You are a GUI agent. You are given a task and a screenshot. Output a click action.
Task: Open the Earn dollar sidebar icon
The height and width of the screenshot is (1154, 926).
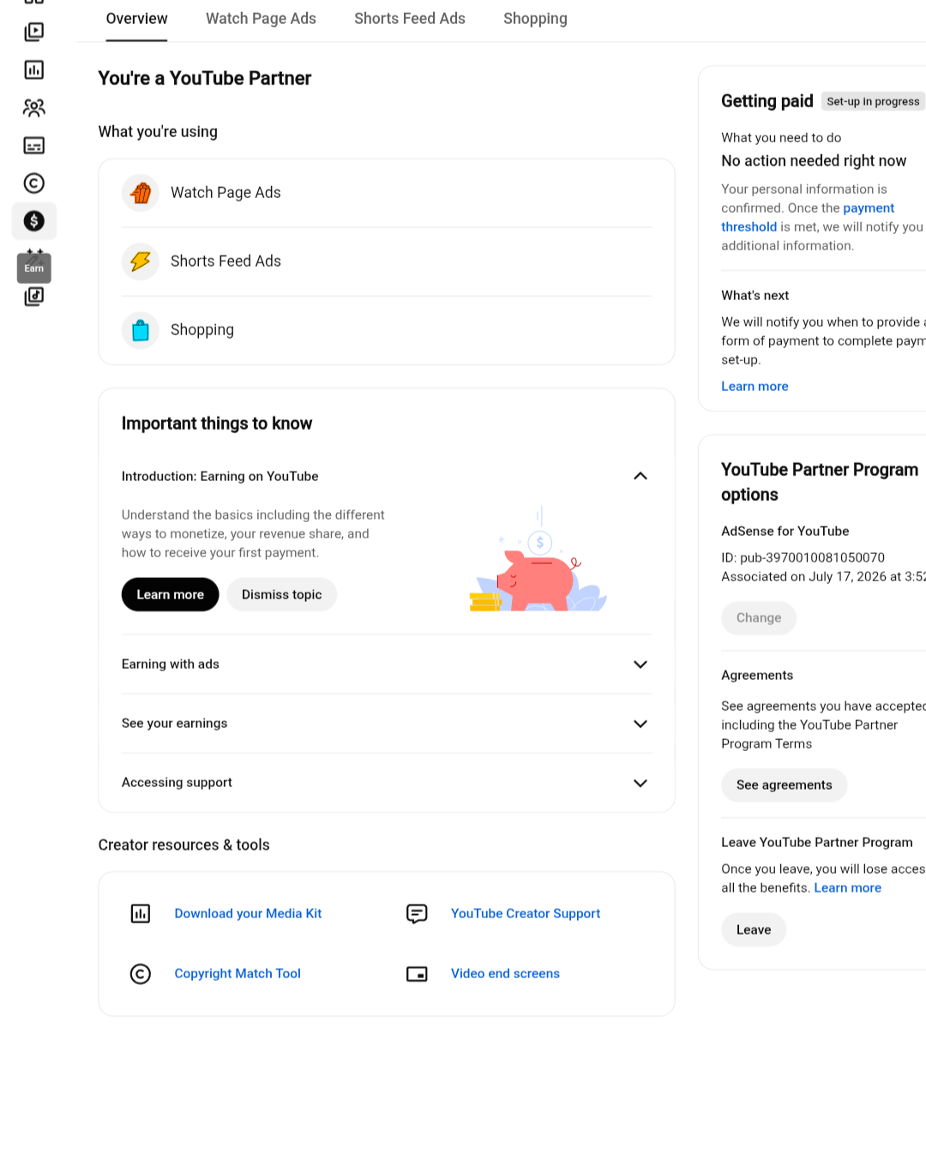tap(34, 221)
